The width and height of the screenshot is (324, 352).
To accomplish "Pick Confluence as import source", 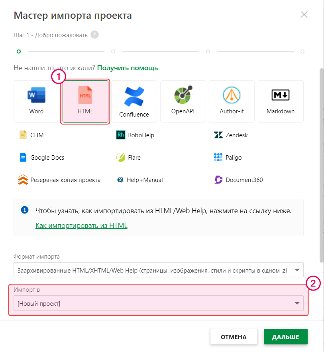I will pos(134,101).
